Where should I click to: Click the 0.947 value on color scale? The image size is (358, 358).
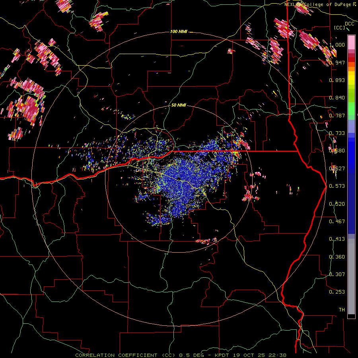pos(337,62)
